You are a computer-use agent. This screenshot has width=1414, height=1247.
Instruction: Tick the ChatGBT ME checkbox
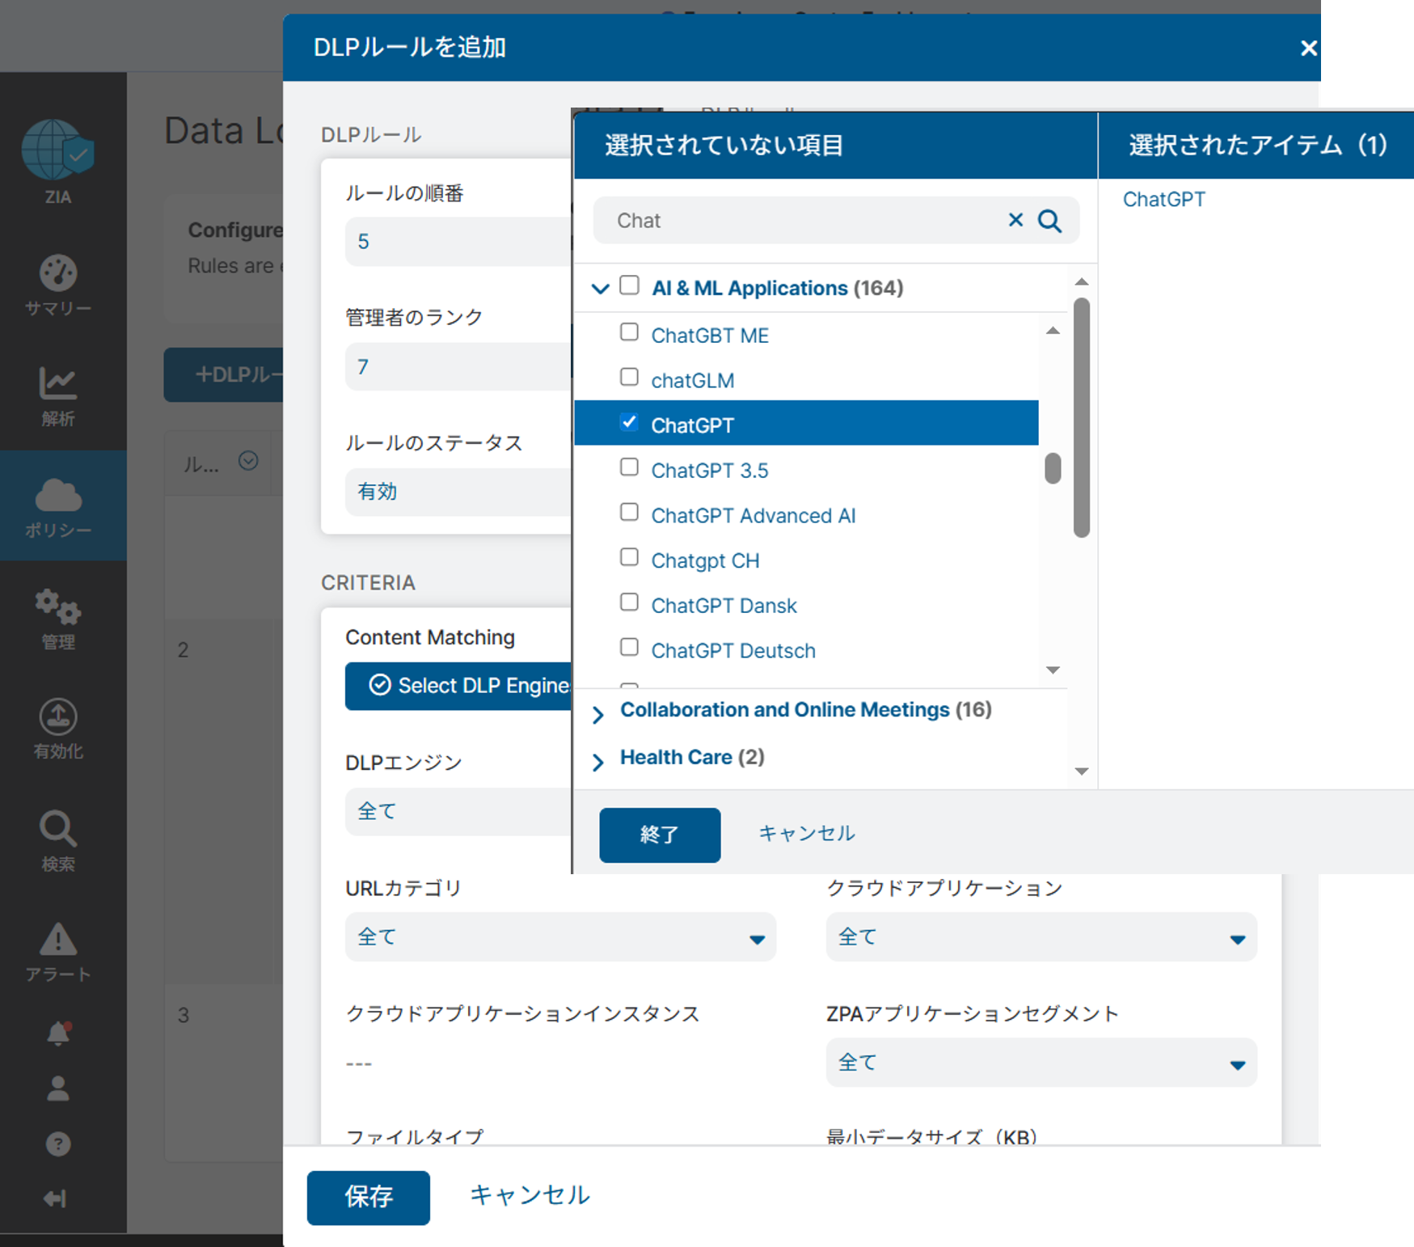[x=629, y=333]
